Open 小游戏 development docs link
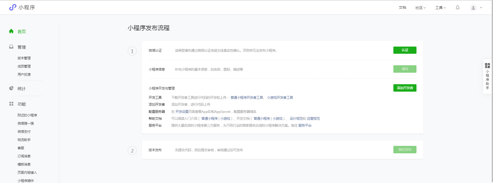The width and height of the screenshot is (493, 183). [x=278, y=119]
